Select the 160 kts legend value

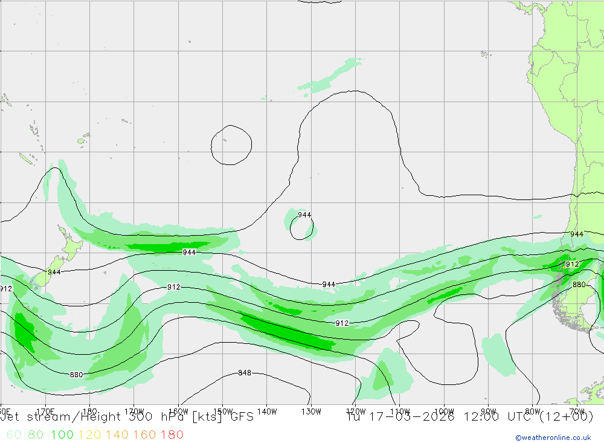[144, 435]
